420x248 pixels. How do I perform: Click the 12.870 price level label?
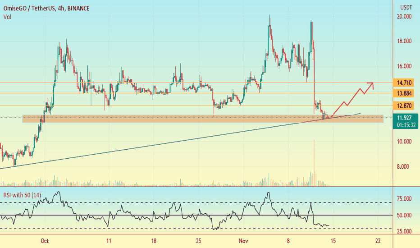pos(404,106)
